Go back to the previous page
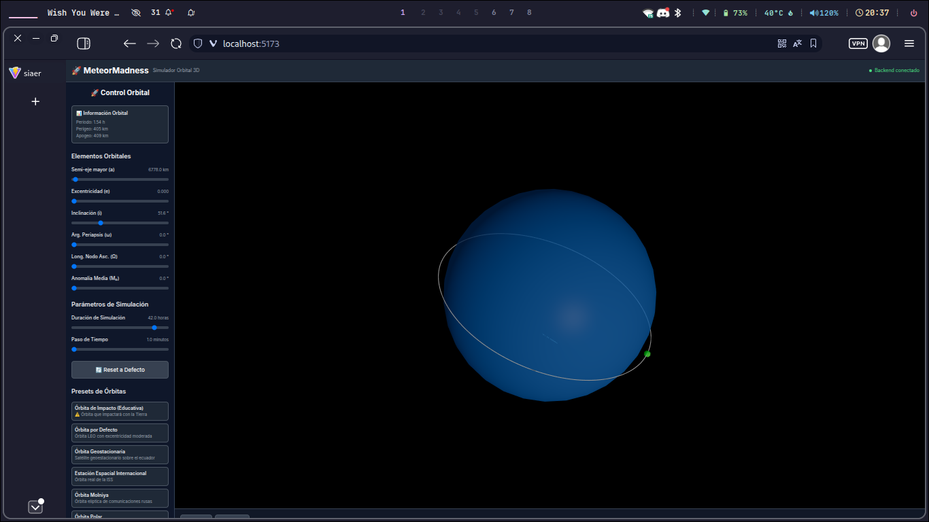Screen dimensions: 929x522 coord(129,43)
